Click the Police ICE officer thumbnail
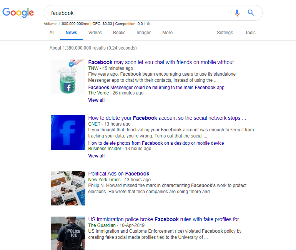This screenshot has height=250, width=296. 68,233
